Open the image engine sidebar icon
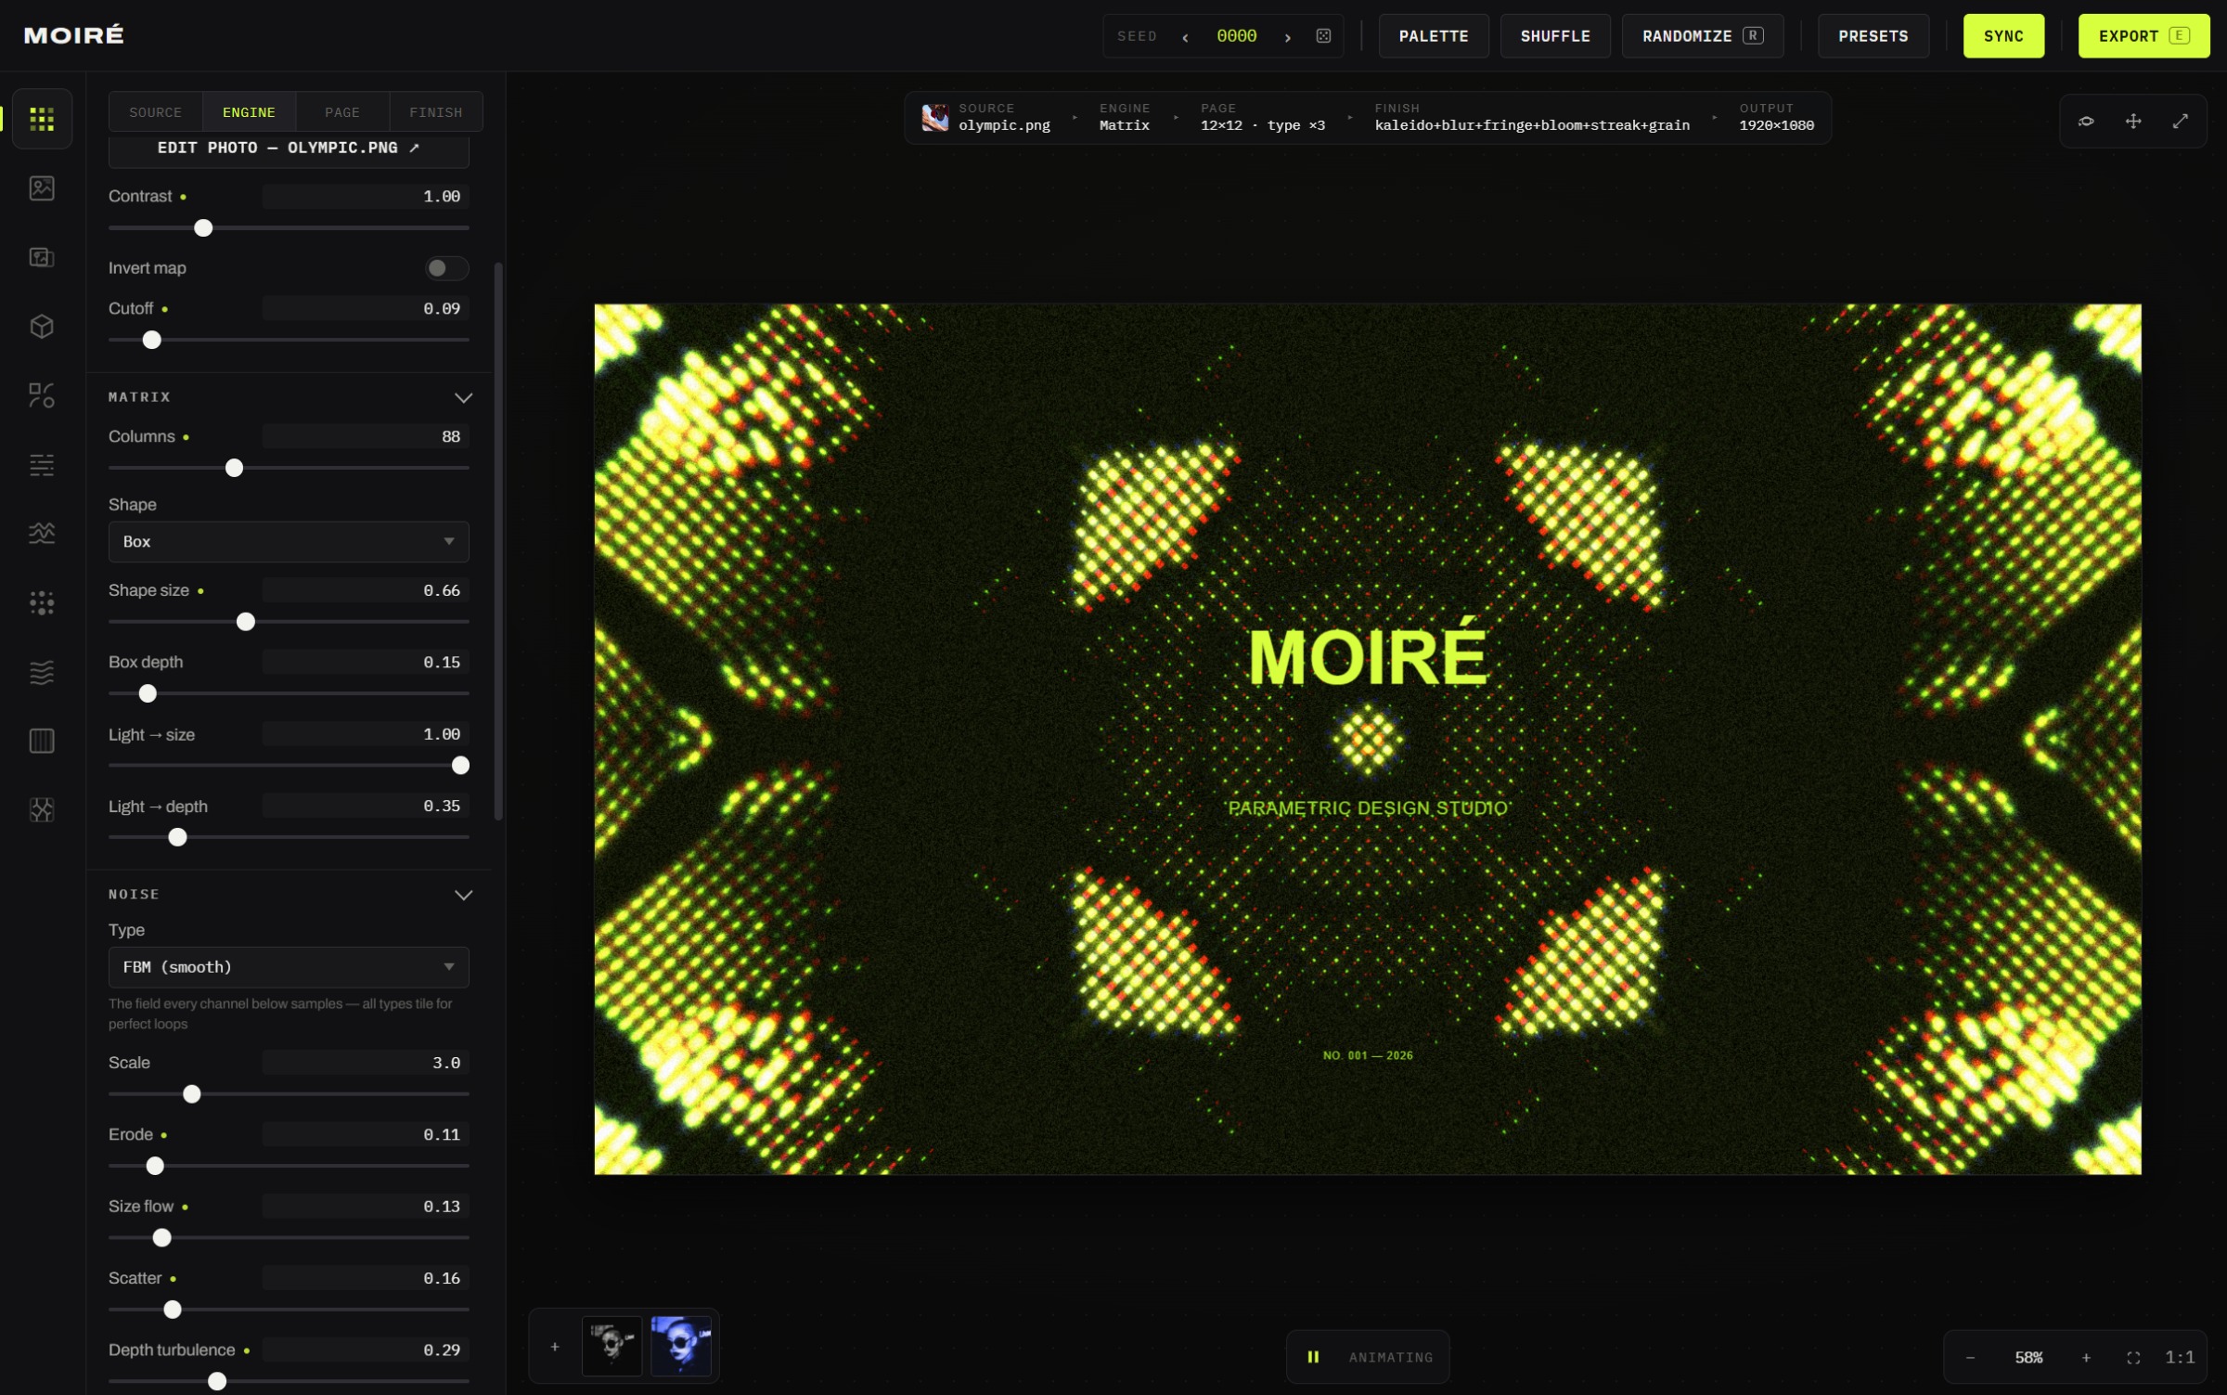This screenshot has width=2227, height=1395. (x=42, y=188)
